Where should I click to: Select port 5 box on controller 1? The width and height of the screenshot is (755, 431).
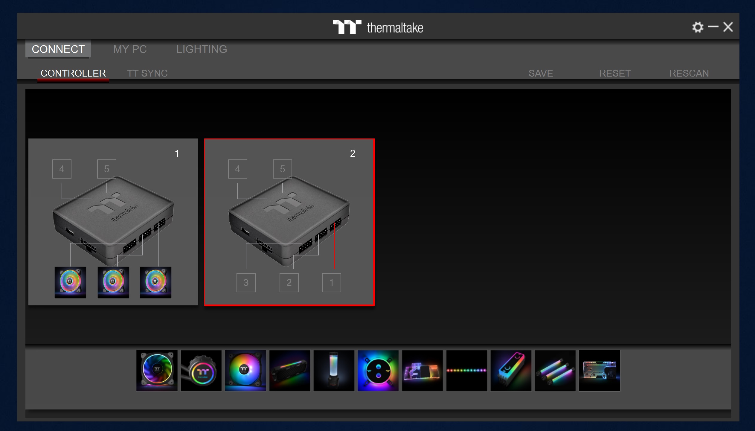[x=106, y=169]
